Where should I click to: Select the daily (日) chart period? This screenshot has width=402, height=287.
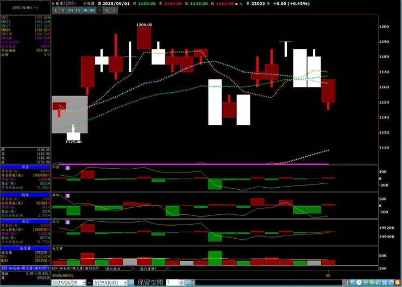(x=99, y=10)
